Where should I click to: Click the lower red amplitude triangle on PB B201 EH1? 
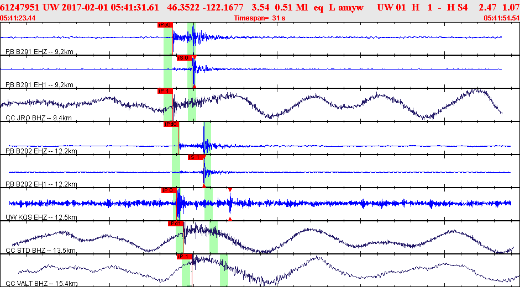pyautogui.click(x=195, y=86)
